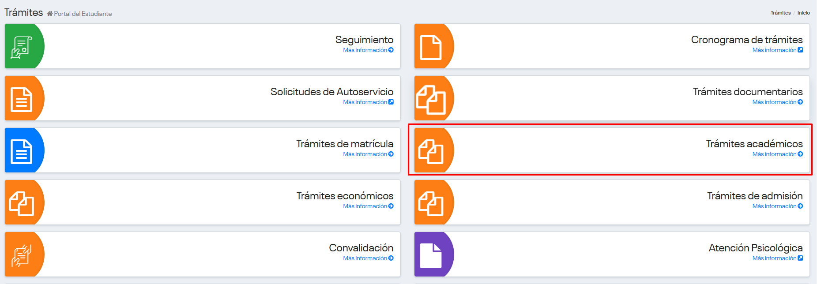Follow Más información under Trámites económicos
This screenshot has width=817, height=284.
pos(368,206)
